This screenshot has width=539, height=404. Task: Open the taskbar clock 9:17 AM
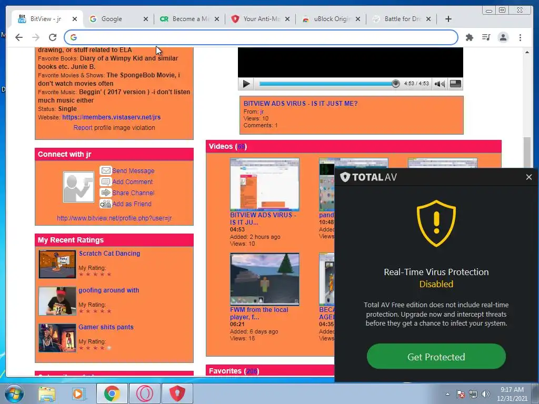[x=512, y=394]
